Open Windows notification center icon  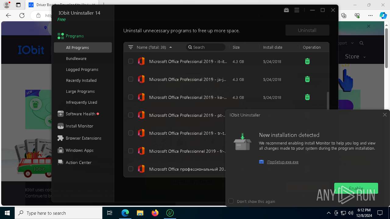[380, 213]
